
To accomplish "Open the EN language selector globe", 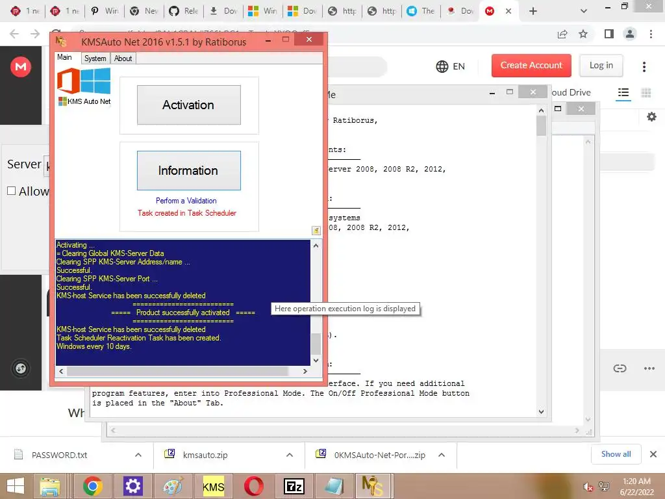I will point(451,66).
